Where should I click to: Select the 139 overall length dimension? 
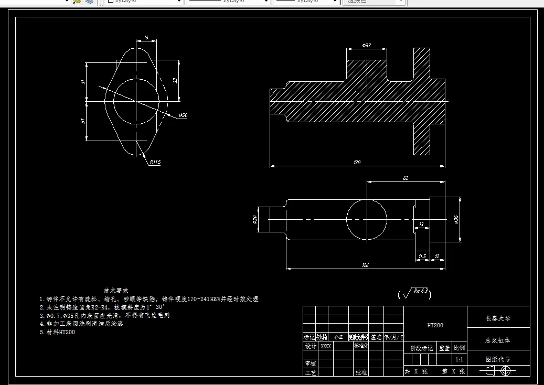tap(357, 162)
